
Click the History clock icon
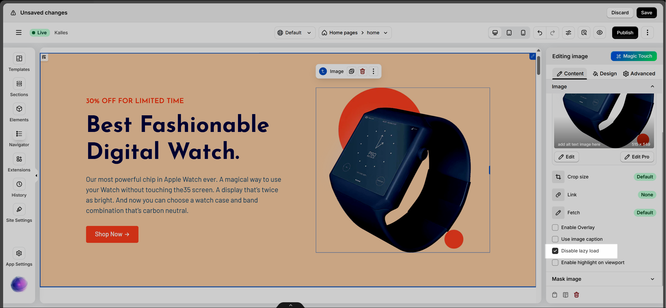tap(19, 184)
